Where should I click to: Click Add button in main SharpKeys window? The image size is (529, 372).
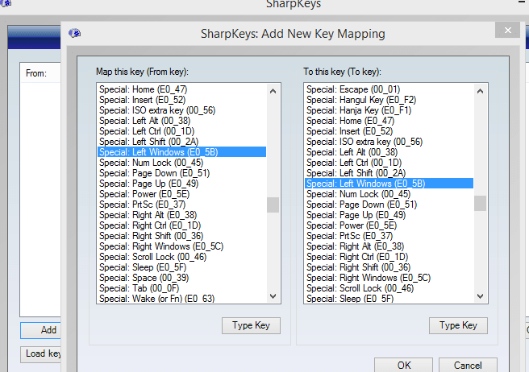[x=41, y=330]
